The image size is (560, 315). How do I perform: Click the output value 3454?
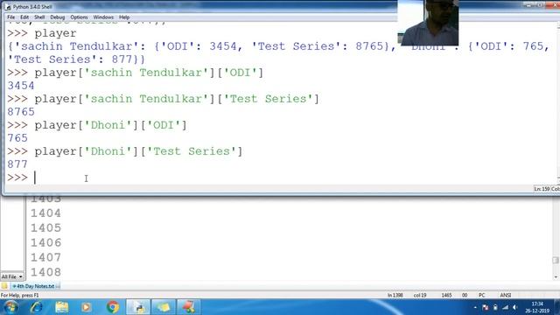pyautogui.click(x=21, y=86)
